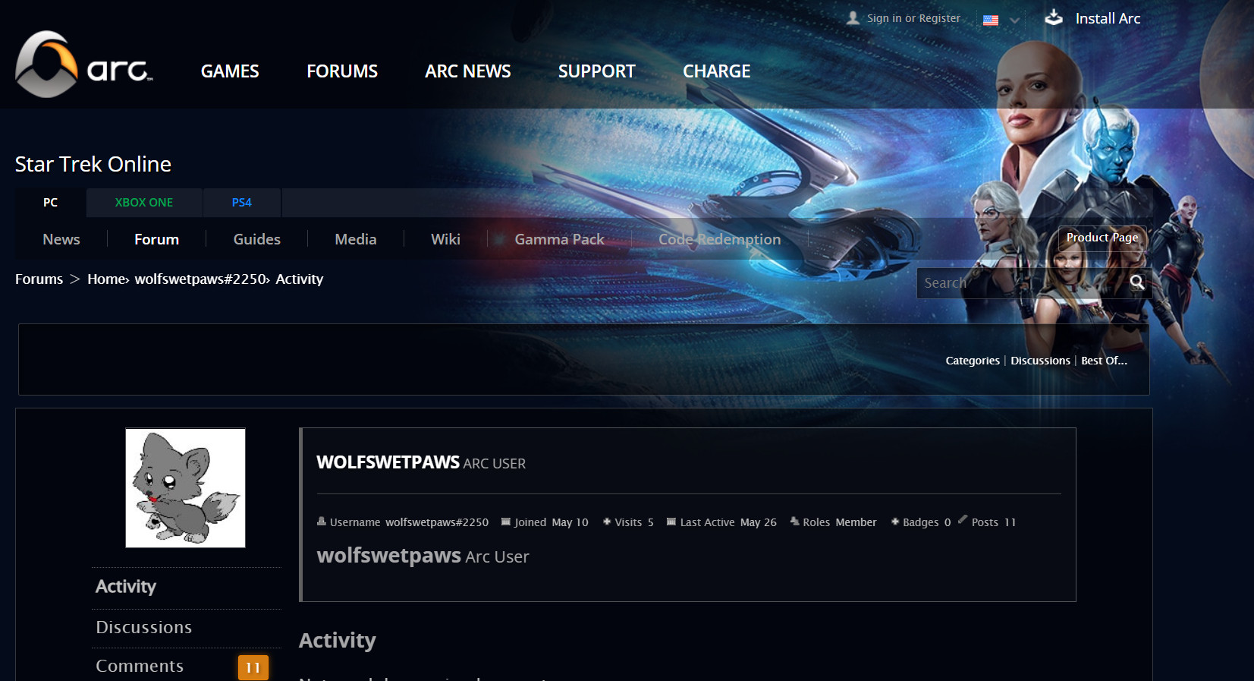Switch to the PS4 platform tab

(x=241, y=203)
